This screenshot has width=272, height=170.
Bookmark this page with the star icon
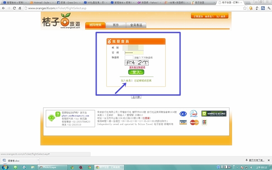pos(245,8)
